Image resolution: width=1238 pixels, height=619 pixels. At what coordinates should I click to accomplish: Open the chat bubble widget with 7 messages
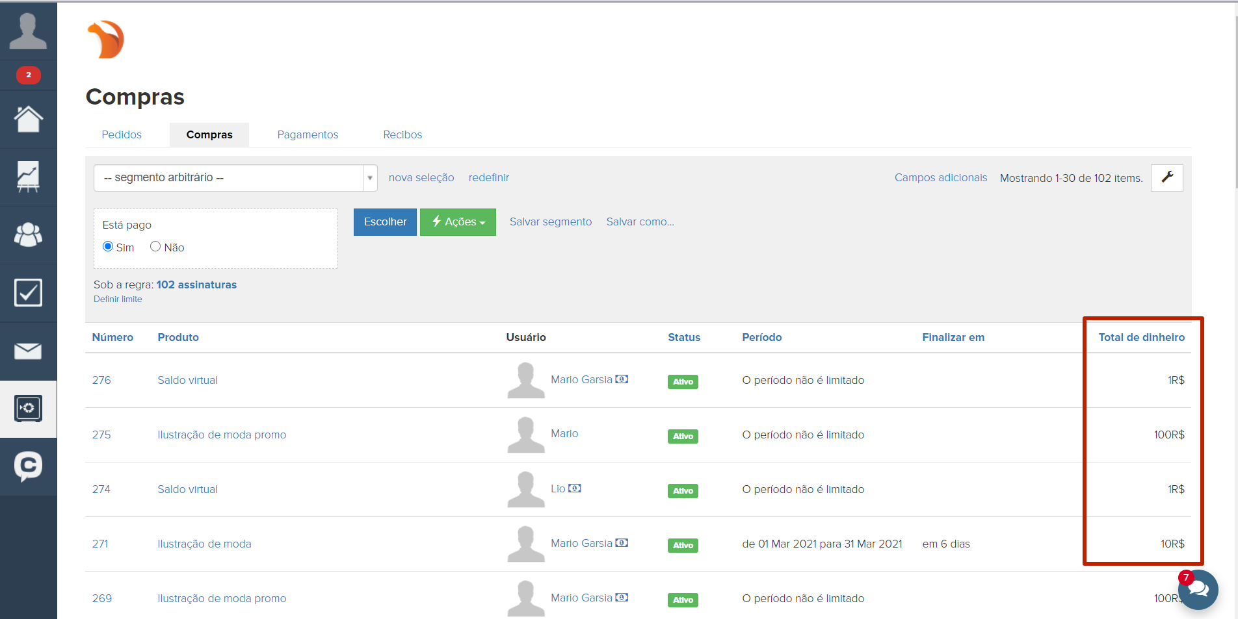pos(1198,590)
